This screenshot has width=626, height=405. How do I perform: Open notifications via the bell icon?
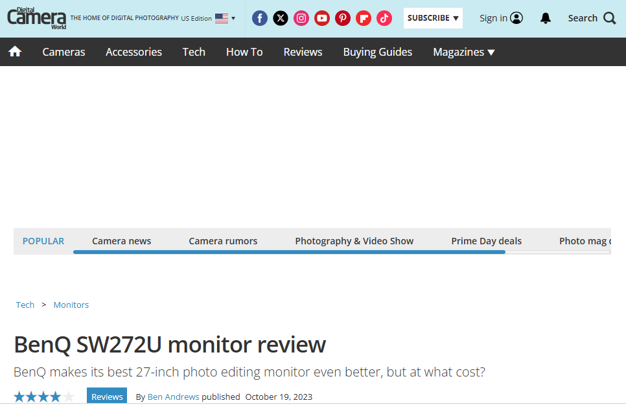(545, 18)
